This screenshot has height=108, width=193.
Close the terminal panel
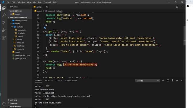point(182,80)
